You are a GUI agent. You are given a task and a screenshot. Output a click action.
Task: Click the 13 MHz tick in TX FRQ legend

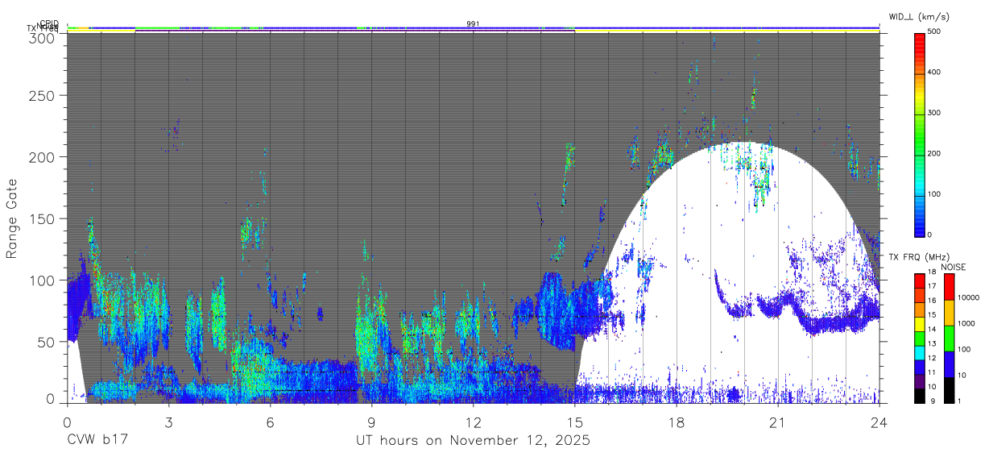coord(933,344)
